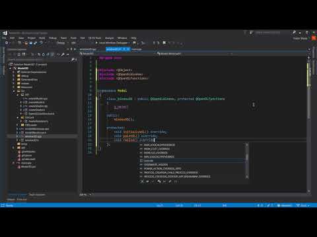The height and width of the screenshot is (237, 317).
Task: Select main.cpp in Solution Explorer
Action: coord(26,163)
